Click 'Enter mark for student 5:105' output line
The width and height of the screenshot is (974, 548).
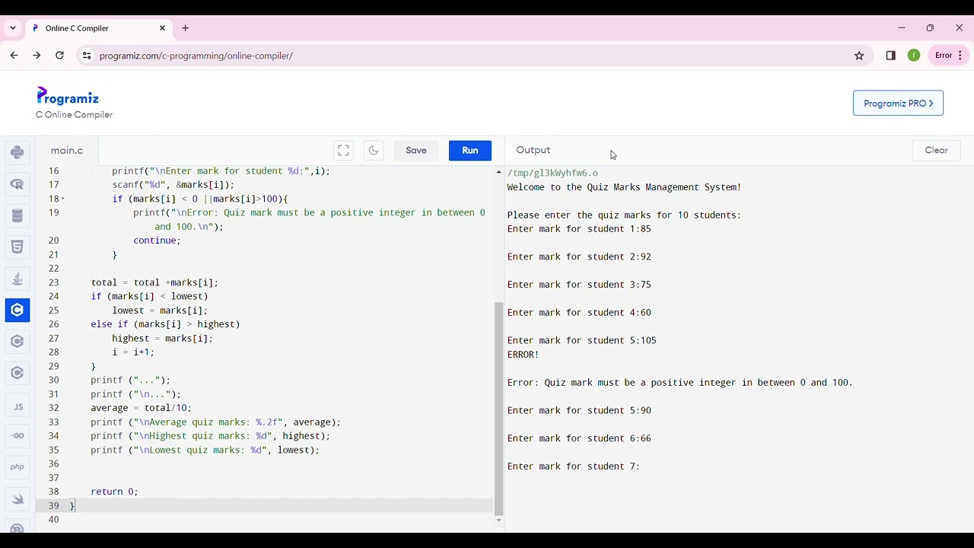click(582, 341)
